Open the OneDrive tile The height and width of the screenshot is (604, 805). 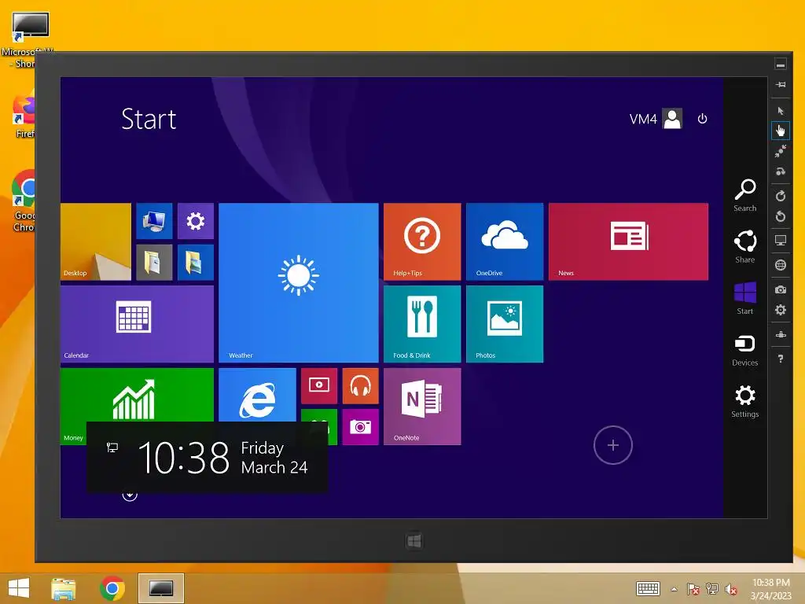pos(505,241)
